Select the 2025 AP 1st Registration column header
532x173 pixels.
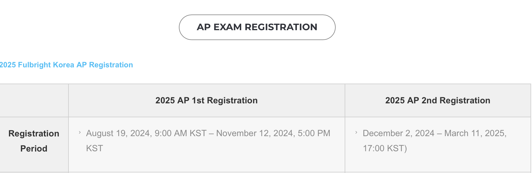[x=206, y=100]
